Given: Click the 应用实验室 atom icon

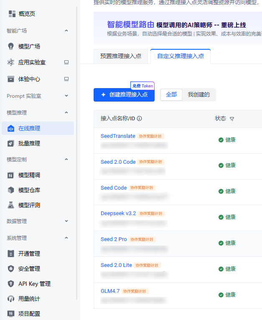Looking at the screenshot, I should (11, 62).
